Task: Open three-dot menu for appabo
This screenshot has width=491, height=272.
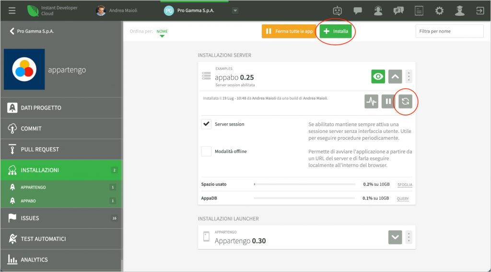Action: pyautogui.click(x=409, y=76)
